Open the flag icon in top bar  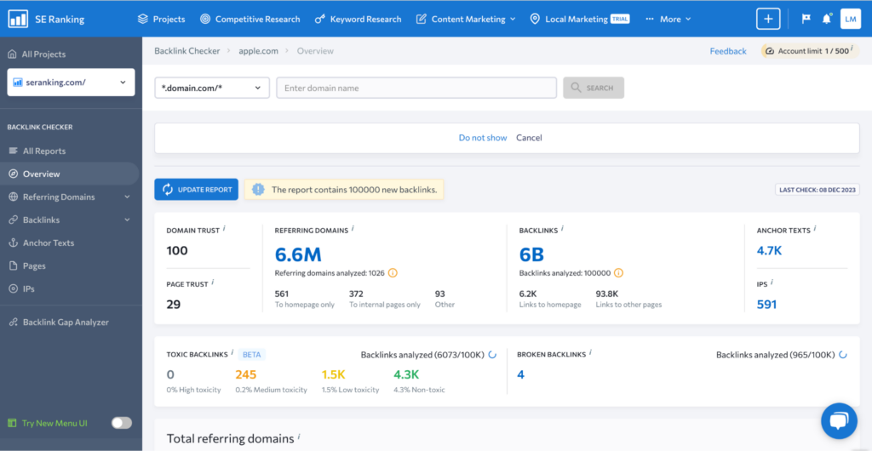coord(806,19)
